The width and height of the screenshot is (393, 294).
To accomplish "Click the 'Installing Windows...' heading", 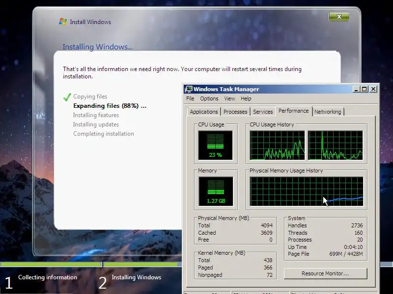I will click(97, 47).
